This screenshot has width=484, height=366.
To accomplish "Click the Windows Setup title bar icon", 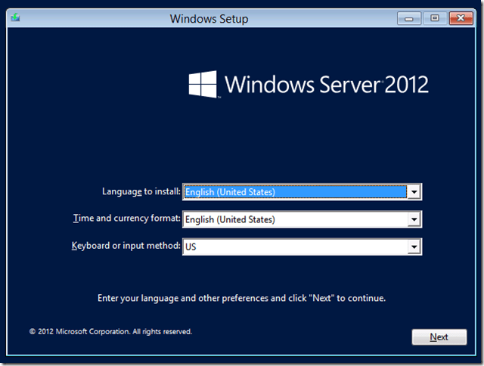I will coord(14,18).
